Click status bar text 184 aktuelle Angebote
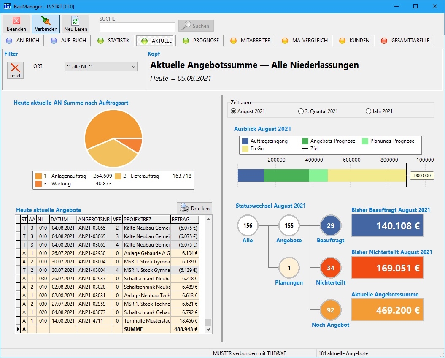Viewport: 445px width, 358px height. point(343,353)
